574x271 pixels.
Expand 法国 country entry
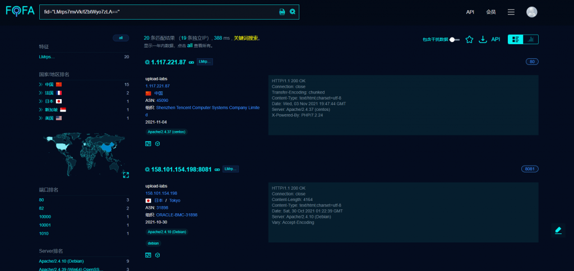tap(41, 93)
